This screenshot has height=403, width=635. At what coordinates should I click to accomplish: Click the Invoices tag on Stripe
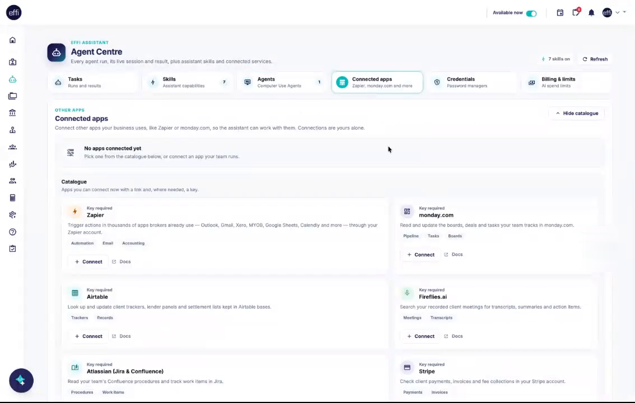[x=440, y=392]
